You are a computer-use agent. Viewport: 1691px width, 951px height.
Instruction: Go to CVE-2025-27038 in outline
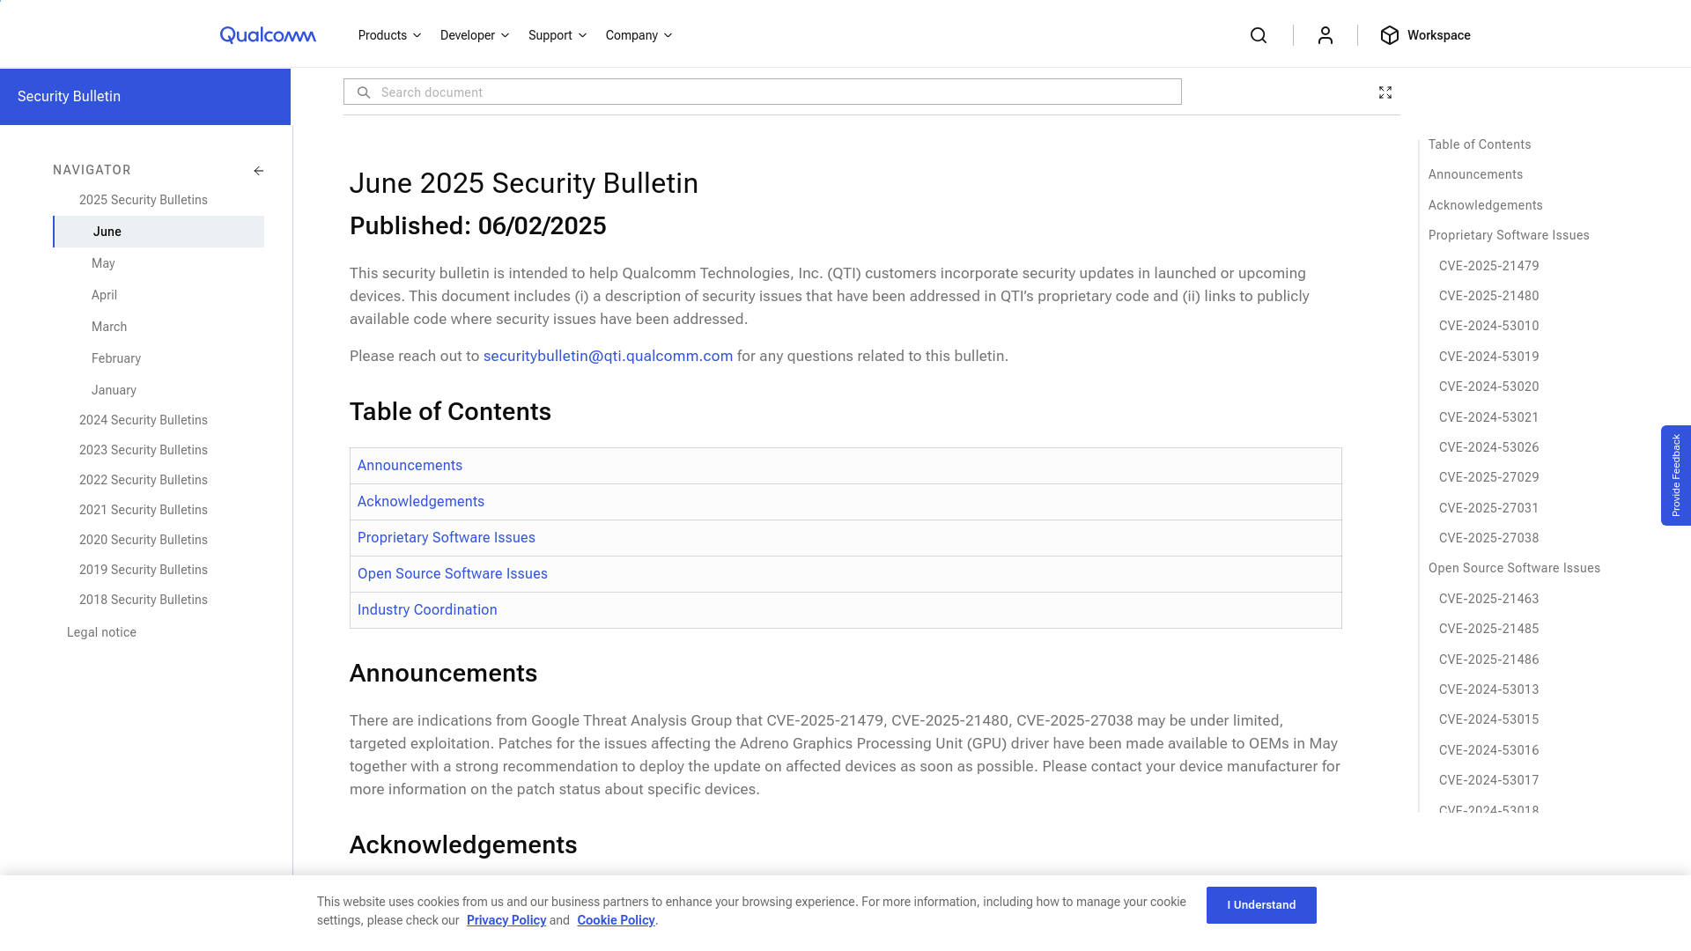[1489, 538]
